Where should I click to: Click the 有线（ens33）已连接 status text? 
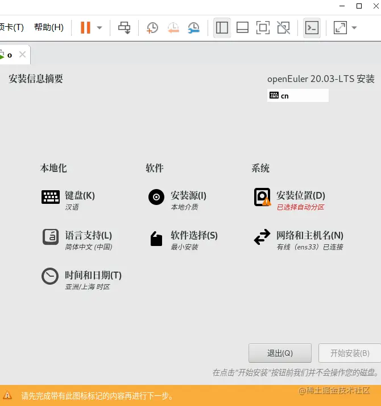click(x=310, y=247)
